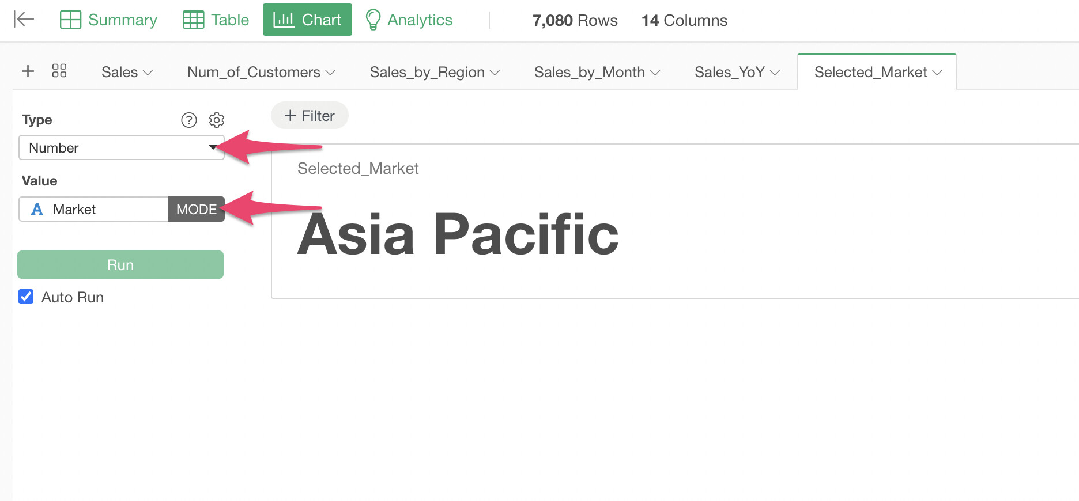Switch to the Table view

216,20
